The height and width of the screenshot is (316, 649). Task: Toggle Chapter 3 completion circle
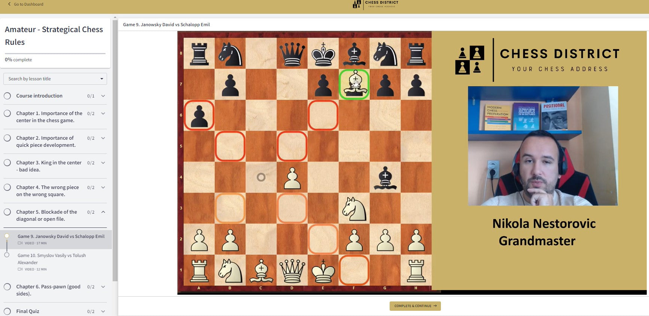tap(7, 162)
